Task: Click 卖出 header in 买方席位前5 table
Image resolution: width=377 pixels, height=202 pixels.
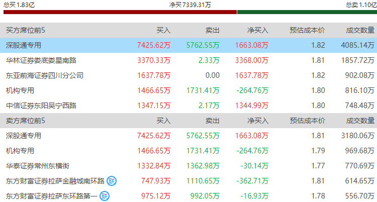Action: tap(213, 30)
